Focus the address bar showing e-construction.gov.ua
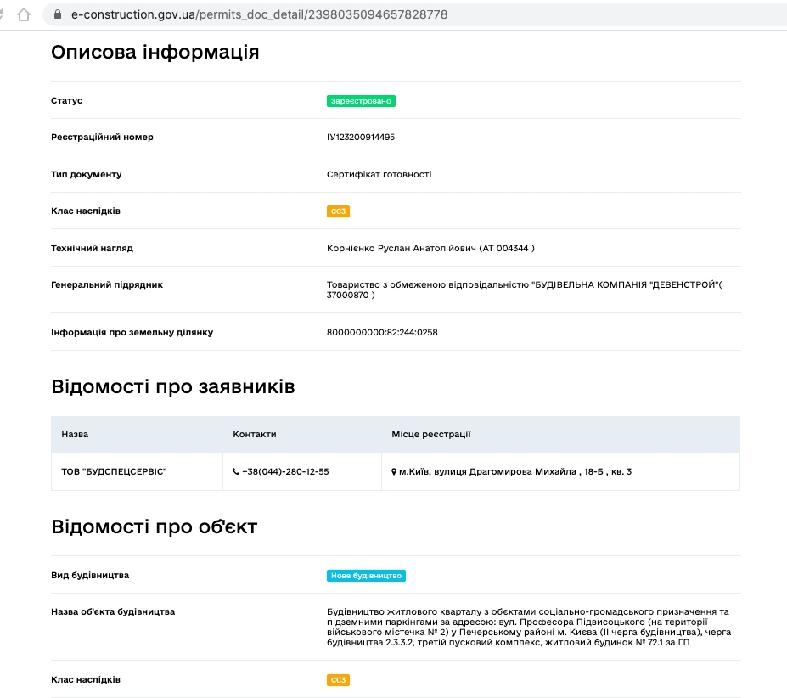This screenshot has width=787, height=698. point(414,14)
